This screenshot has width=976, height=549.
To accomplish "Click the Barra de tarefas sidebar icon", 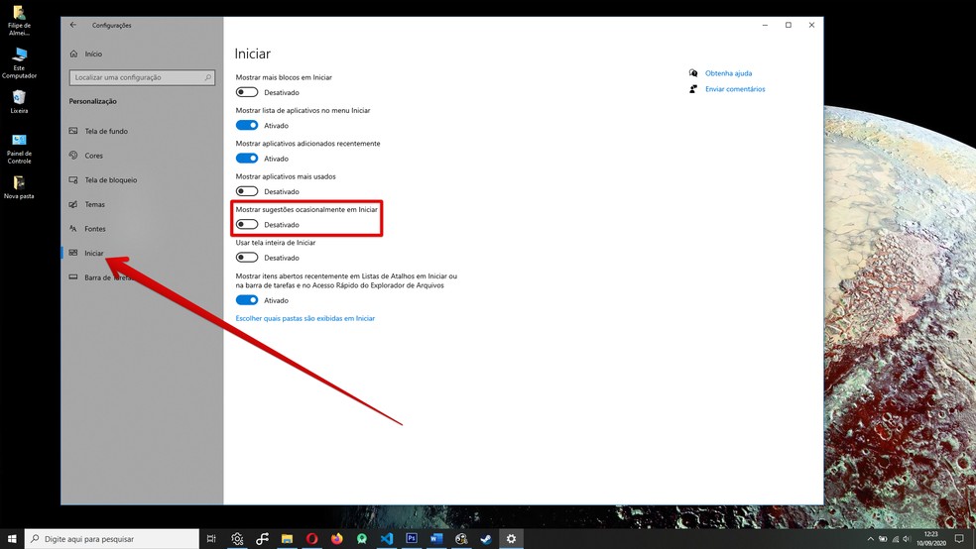I will (73, 277).
